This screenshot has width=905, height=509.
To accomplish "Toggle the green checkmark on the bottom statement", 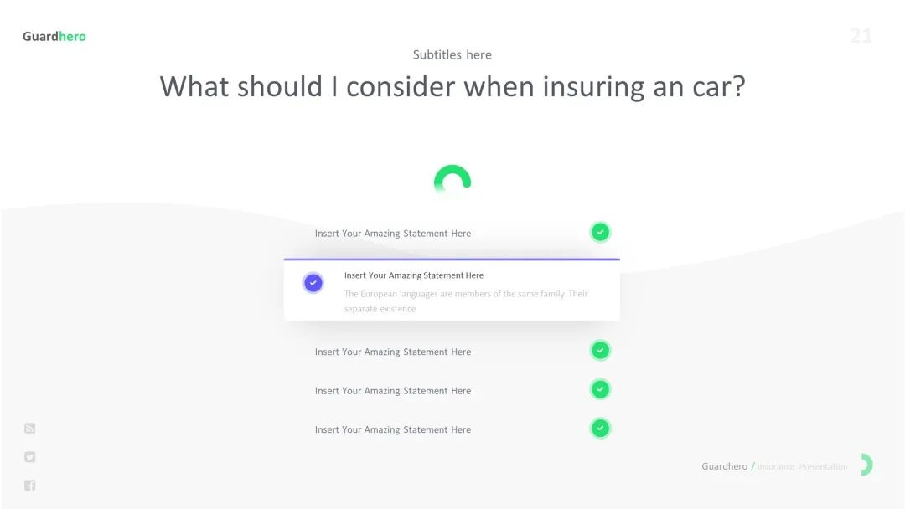I will click(600, 429).
